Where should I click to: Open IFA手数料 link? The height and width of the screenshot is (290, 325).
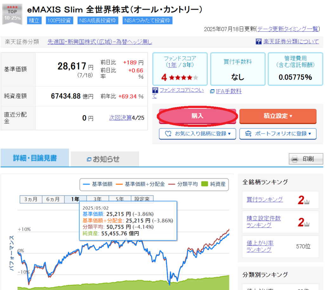229,91
